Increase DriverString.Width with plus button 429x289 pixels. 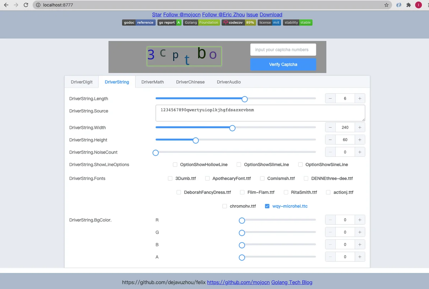pyautogui.click(x=360, y=128)
